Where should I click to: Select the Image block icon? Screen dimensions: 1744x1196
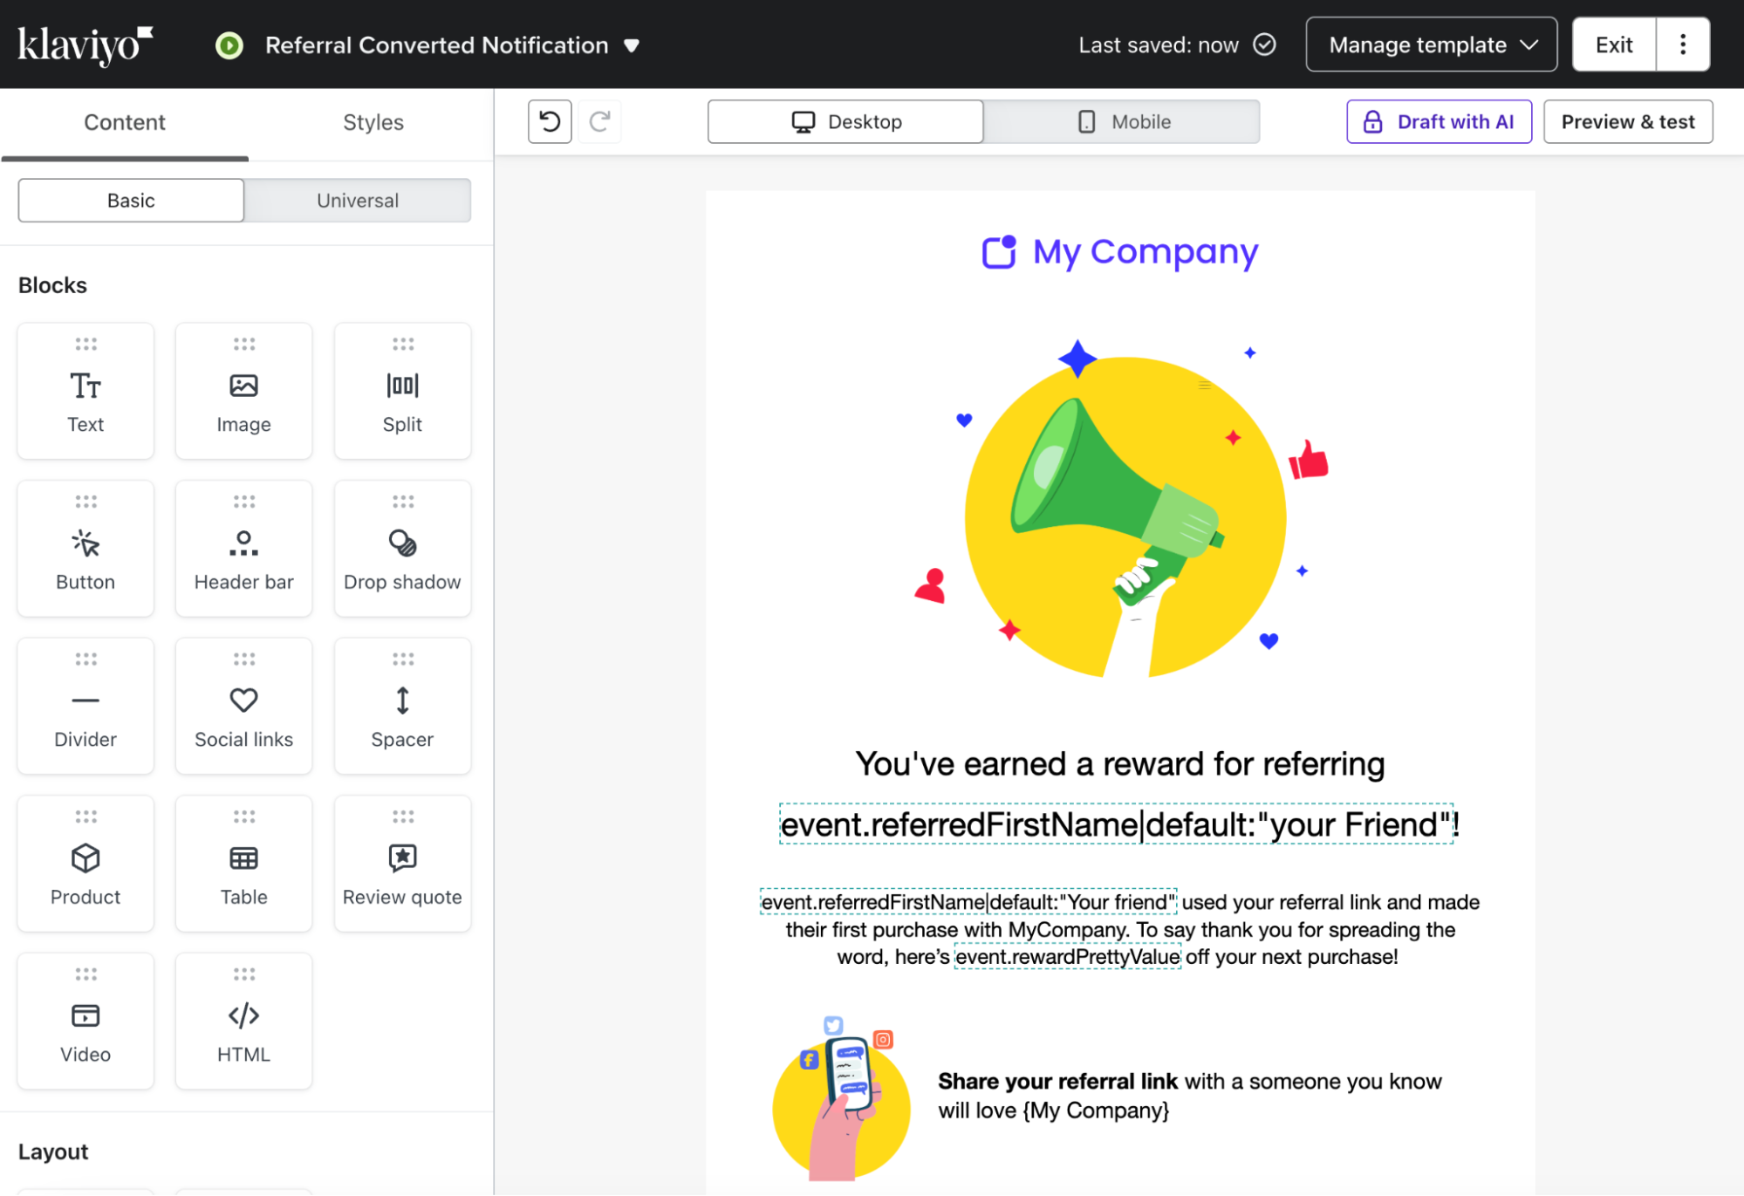click(243, 386)
